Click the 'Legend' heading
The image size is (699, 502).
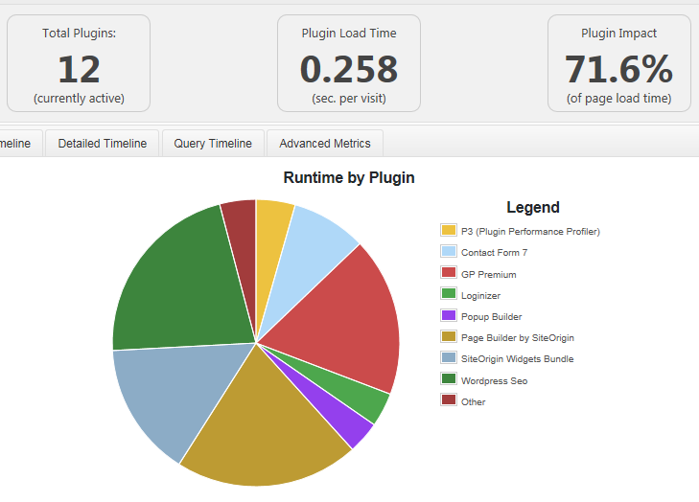click(x=533, y=207)
